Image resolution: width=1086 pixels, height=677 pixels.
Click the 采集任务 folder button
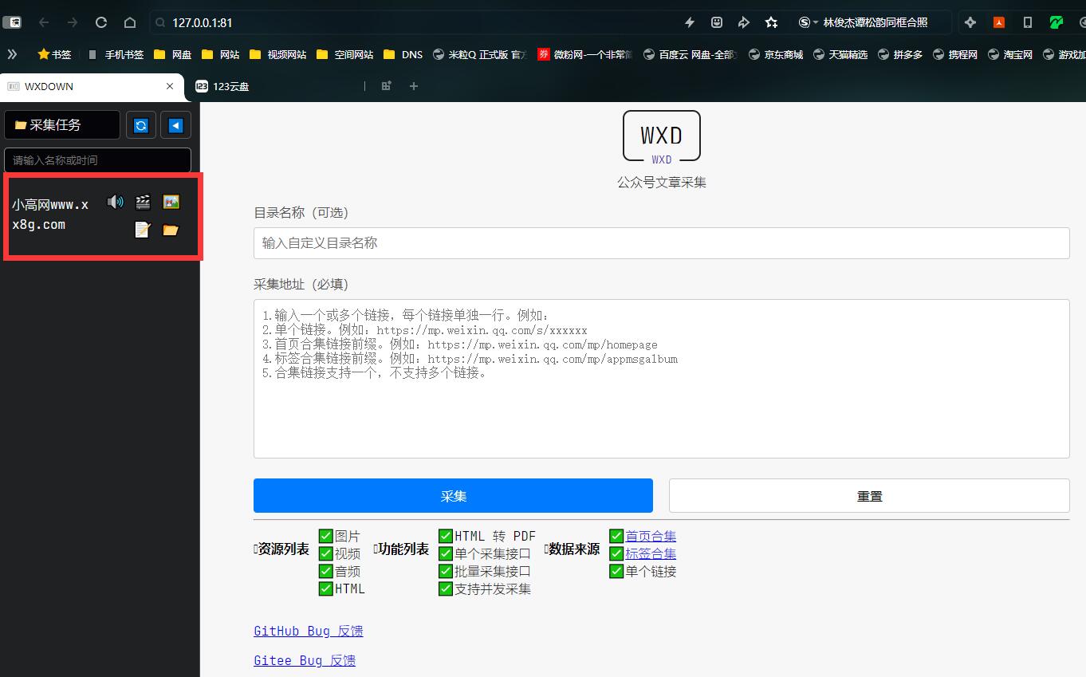(62, 125)
